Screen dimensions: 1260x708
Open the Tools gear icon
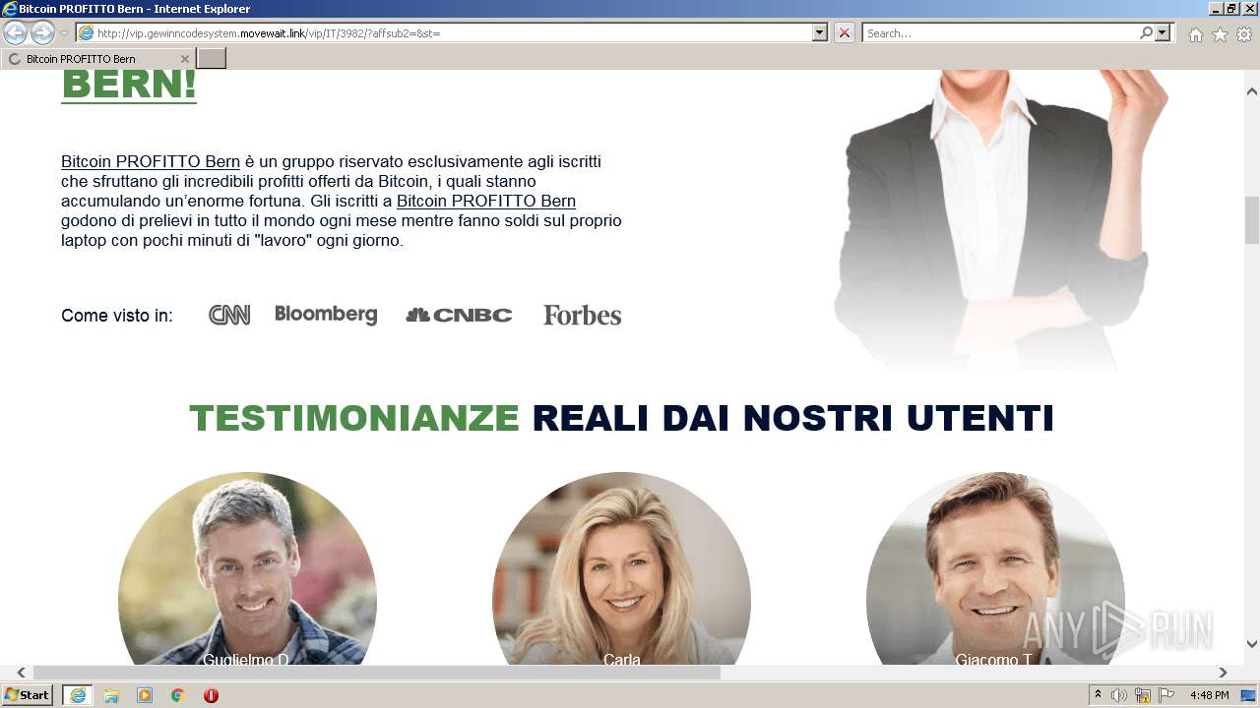1244,34
